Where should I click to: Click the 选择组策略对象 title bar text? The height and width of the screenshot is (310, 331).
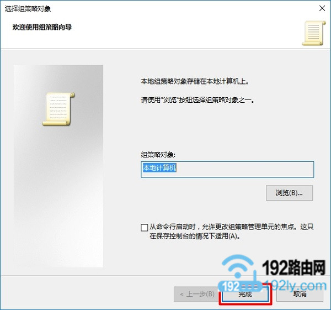28,9
